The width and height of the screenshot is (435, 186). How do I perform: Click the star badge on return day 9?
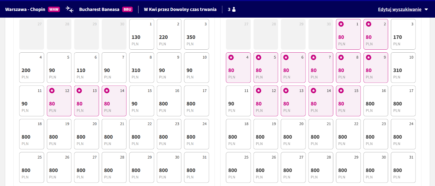(x=368, y=57)
